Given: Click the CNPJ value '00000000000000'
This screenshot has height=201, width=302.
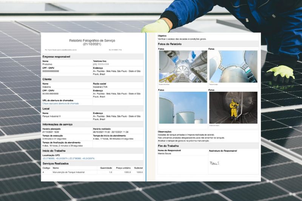Looking at the screenshot, I should click(51, 71).
